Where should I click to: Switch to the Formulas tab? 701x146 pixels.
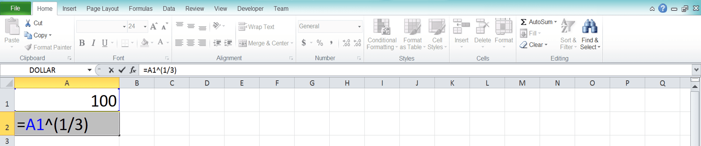pos(141,8)
